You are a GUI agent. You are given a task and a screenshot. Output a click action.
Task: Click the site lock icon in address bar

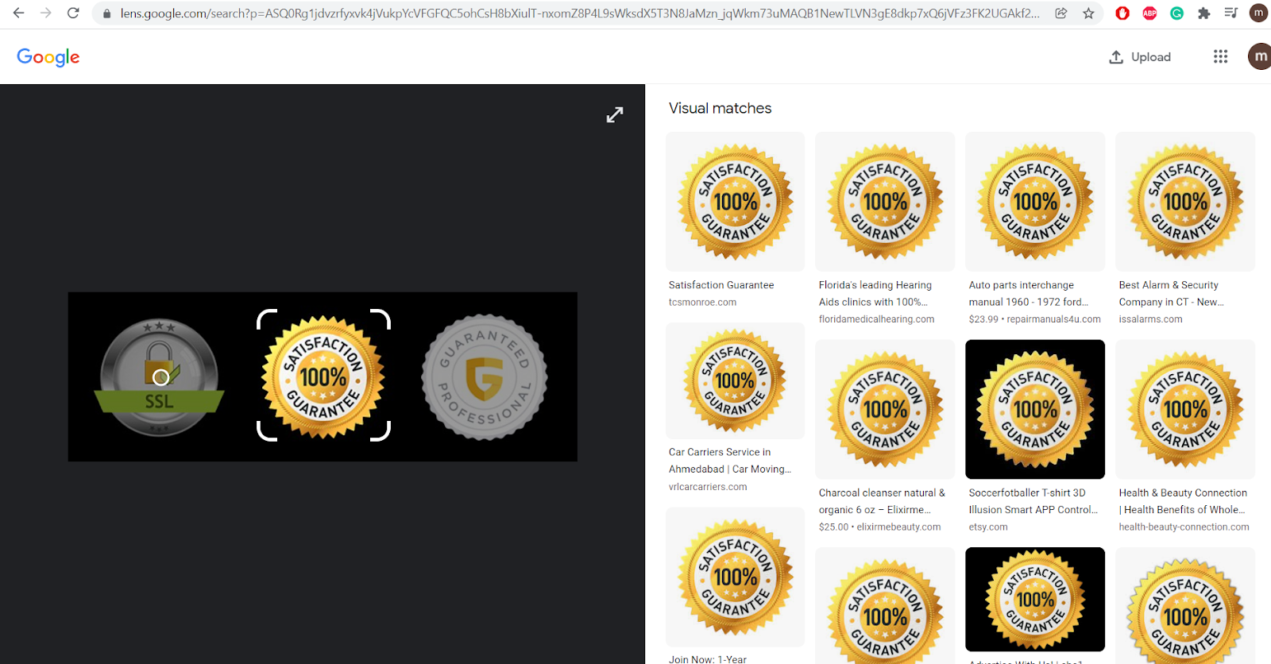106,14
